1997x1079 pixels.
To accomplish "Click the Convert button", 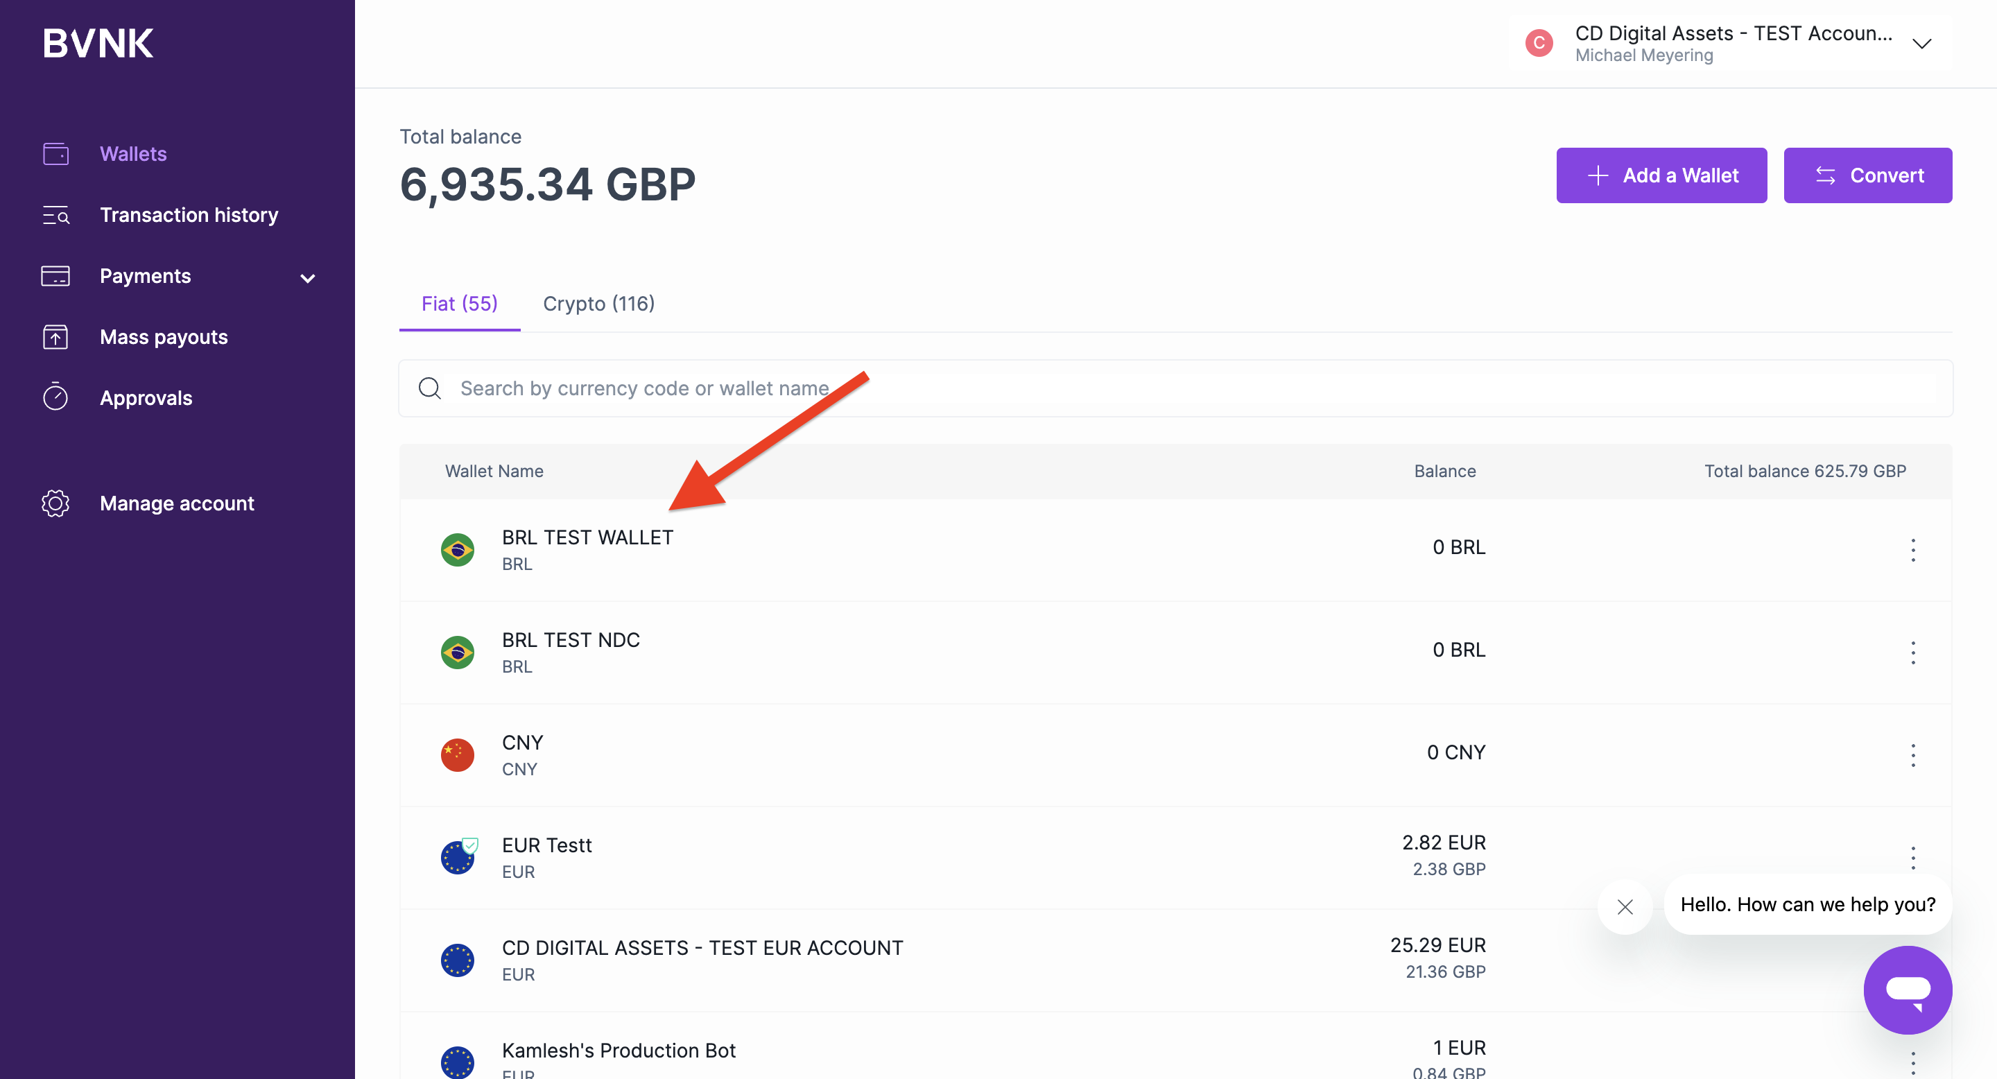I will pos(1867,176).
